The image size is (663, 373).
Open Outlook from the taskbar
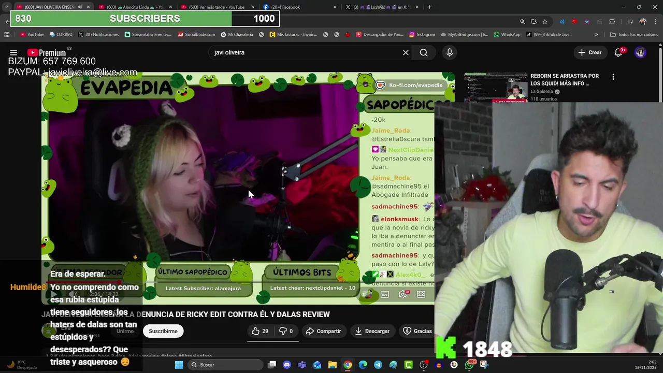coord(317,365)
